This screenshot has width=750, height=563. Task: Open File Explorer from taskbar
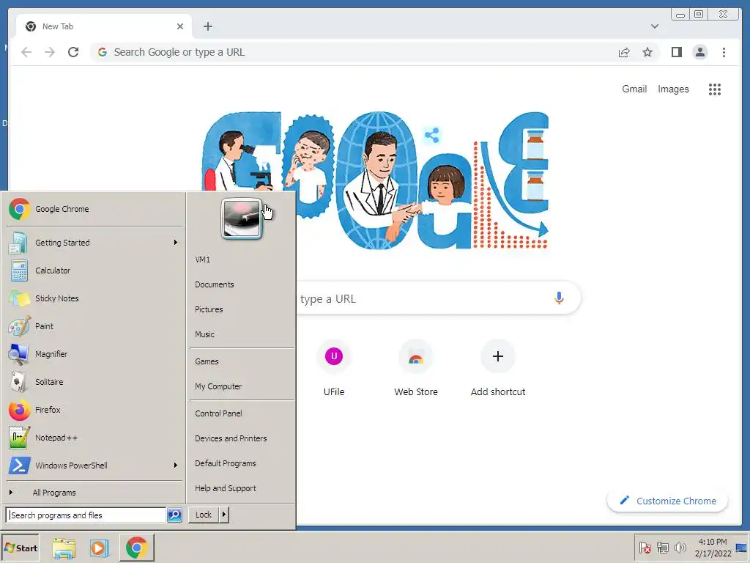[x=64, y=548]
